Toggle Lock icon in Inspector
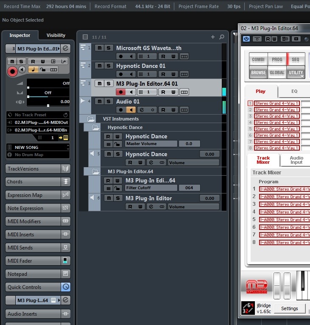The image size is (310, 325). point(43,70)
